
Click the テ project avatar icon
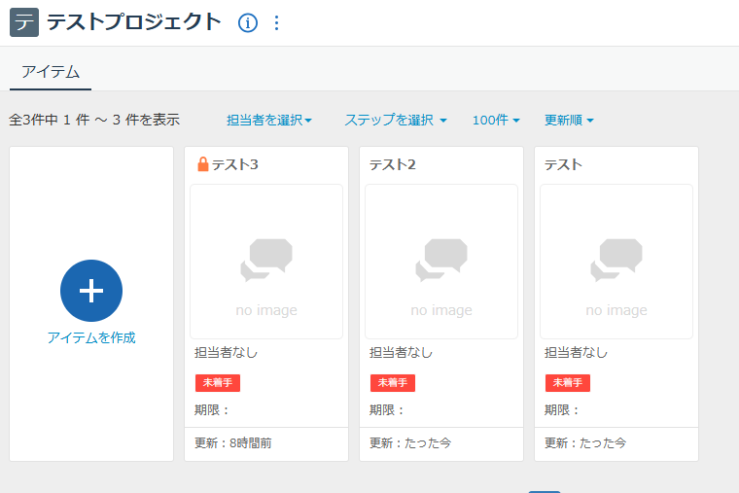tap(23, 22)
